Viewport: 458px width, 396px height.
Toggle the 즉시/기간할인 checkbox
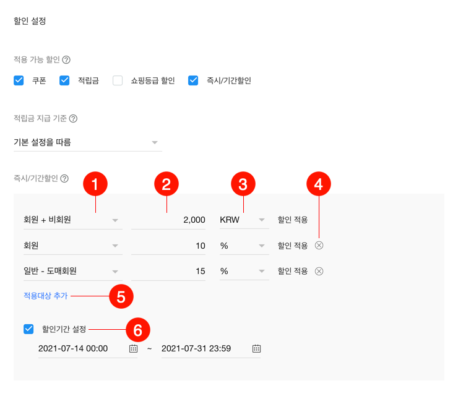[193, 80]
